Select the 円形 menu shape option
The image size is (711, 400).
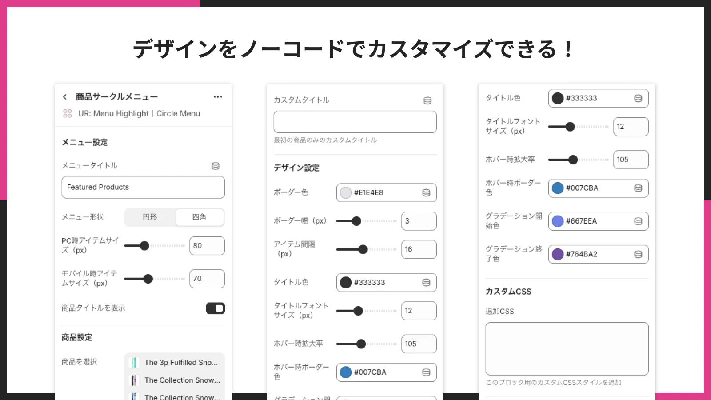point(150,217)
